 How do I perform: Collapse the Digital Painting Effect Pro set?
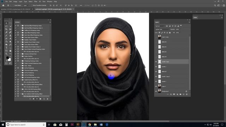20,80
